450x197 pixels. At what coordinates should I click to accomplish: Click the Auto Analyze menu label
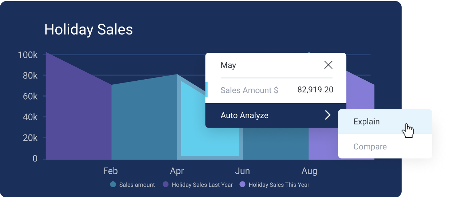click(244, 115)
